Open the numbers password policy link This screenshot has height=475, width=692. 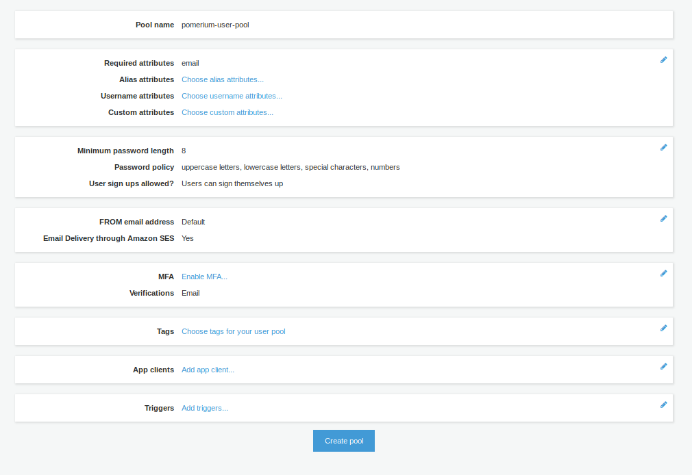tap(385, 167)
